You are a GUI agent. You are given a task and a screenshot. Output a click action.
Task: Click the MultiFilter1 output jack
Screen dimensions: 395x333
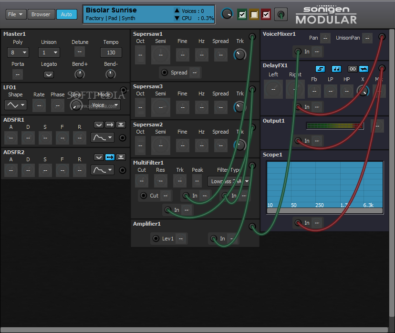point(252,166)
